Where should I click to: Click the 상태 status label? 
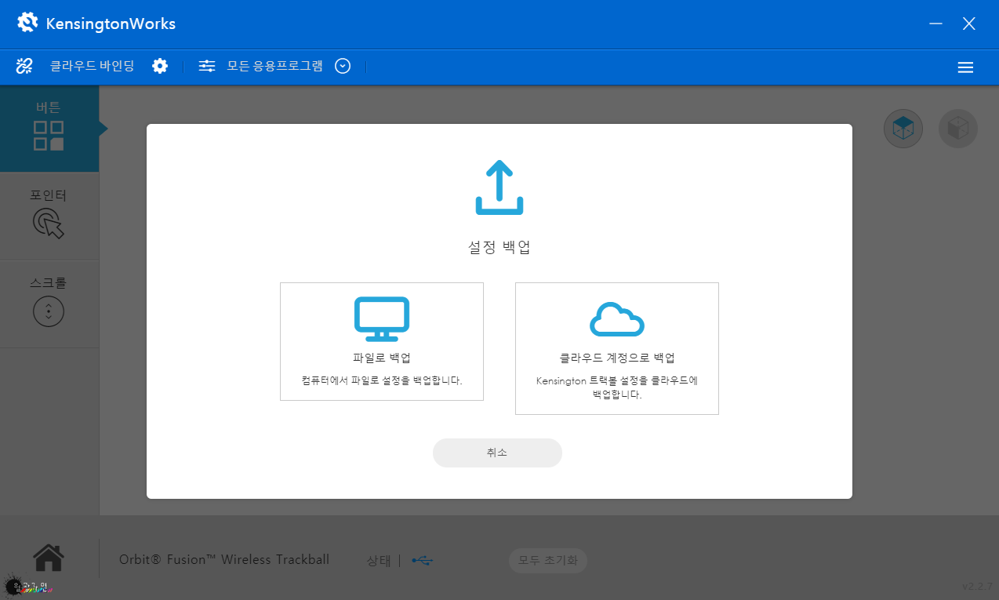pyautogui.click(x=379, y=561)
